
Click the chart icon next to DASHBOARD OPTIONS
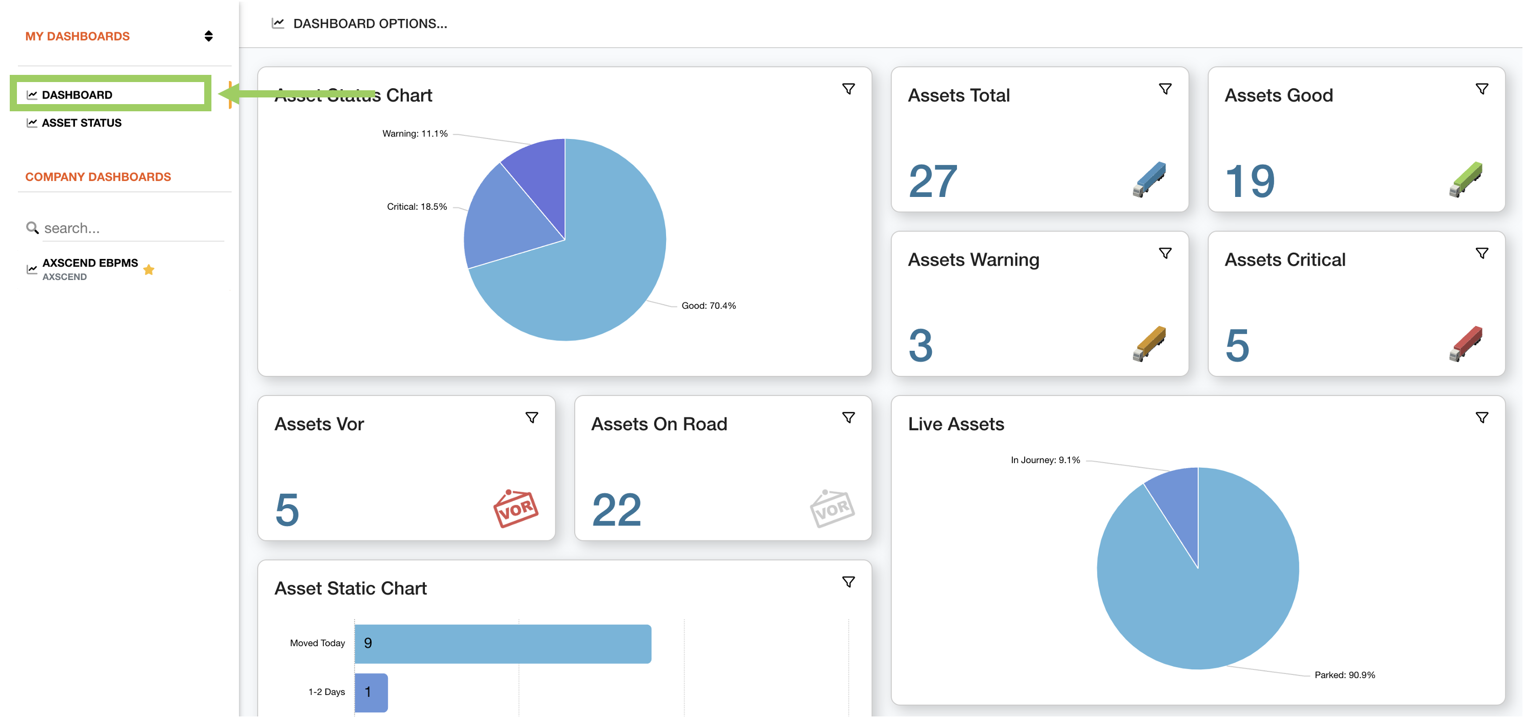coord(278,23)
